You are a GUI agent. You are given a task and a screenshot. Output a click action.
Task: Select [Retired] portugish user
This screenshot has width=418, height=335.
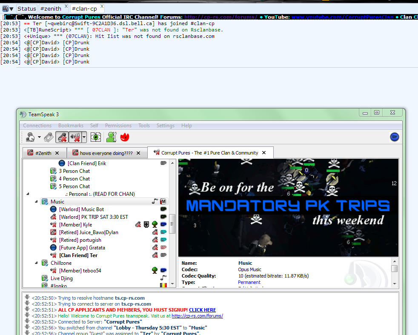coord(80,240)
